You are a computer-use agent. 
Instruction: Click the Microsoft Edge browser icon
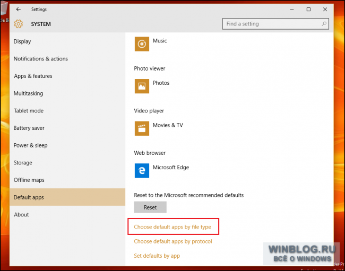pos(142,171)
